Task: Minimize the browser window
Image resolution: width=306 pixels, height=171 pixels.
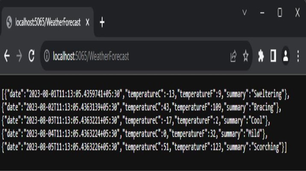Action: click(262, 13)
